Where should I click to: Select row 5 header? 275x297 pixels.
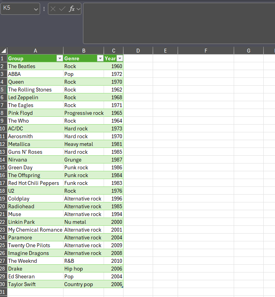4,90
